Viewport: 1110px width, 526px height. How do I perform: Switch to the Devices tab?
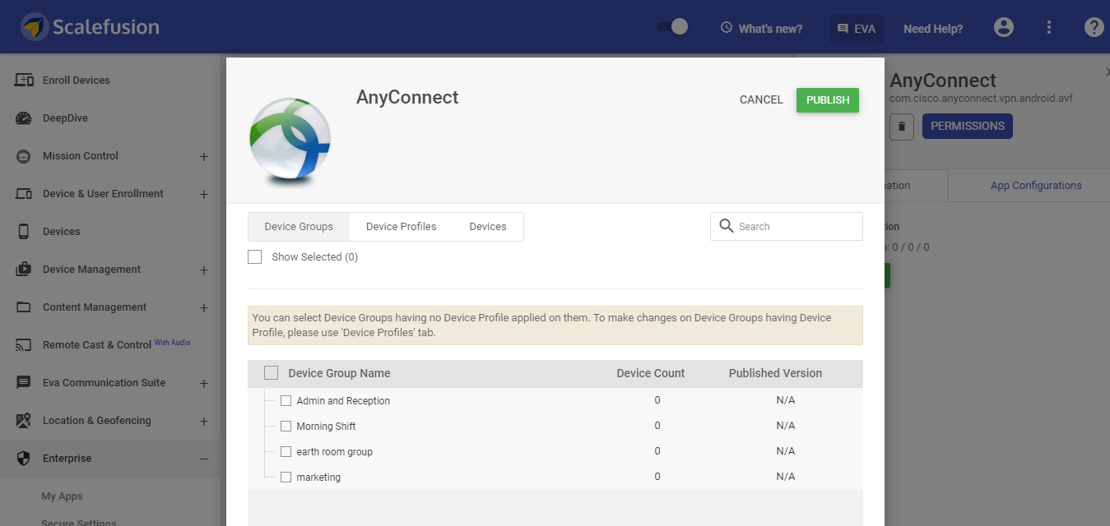(488, 227)
